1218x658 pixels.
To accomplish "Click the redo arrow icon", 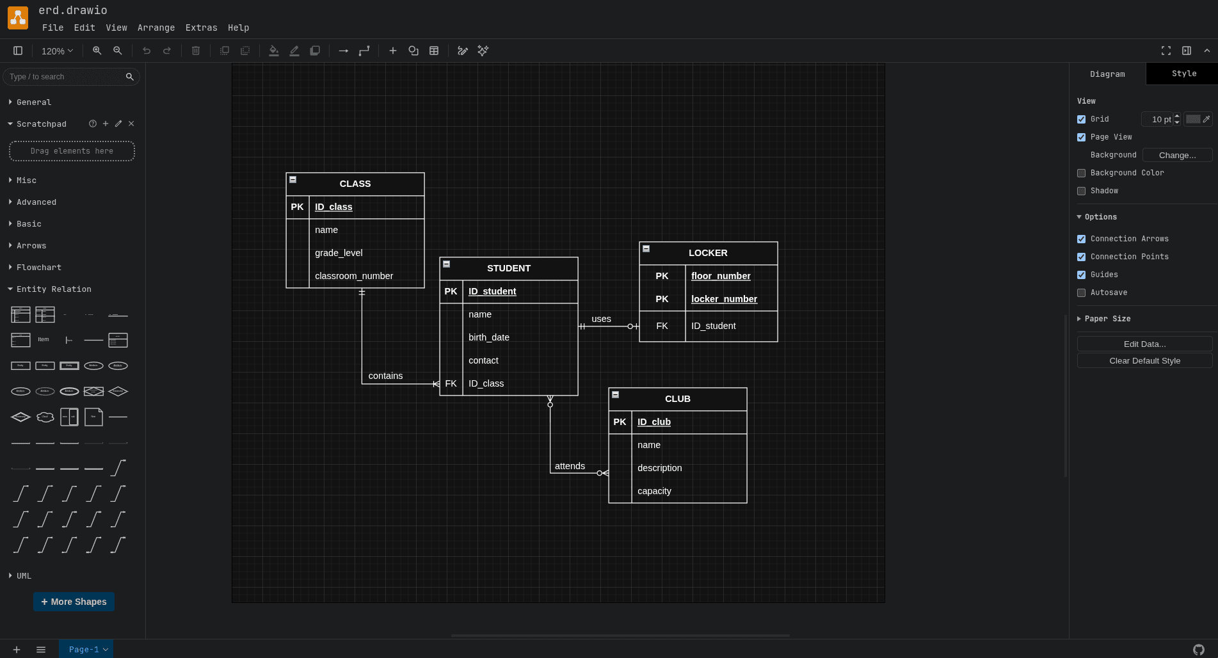I will tap(167, 51).
